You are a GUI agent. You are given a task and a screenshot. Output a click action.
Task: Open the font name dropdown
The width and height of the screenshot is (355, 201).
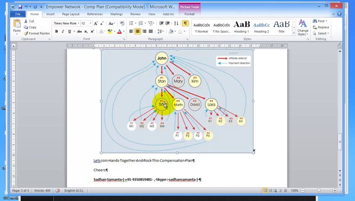[x=78, y=23]
